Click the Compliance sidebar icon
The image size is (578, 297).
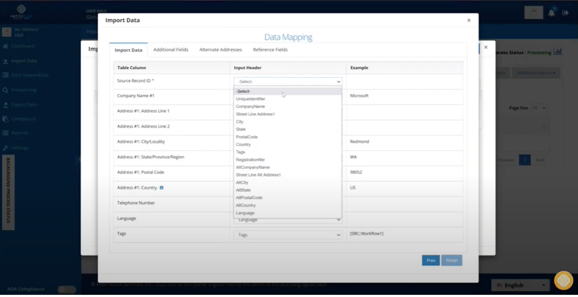pyautogui.click(x=5, y=119)
